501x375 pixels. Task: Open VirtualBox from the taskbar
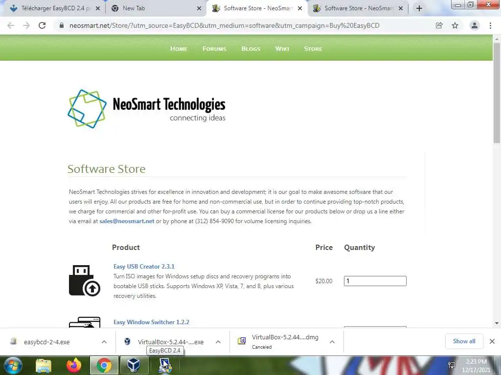coord(134,365)
